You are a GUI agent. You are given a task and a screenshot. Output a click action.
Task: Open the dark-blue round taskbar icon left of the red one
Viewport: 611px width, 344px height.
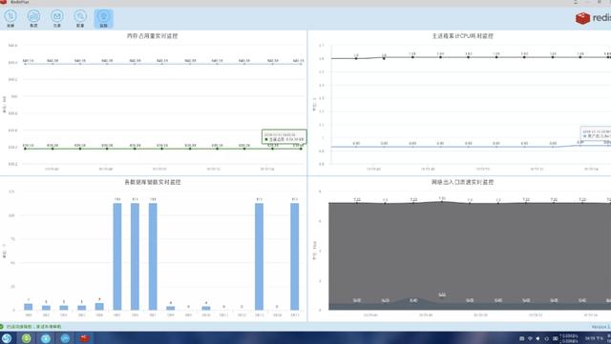pos(65,338)
